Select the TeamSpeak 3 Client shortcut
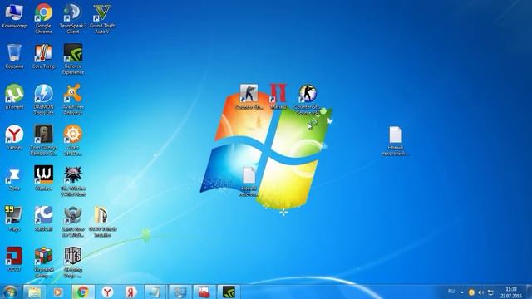Image resolution: width=532 pixels, height=299 pixels. (x=73, y=18)
